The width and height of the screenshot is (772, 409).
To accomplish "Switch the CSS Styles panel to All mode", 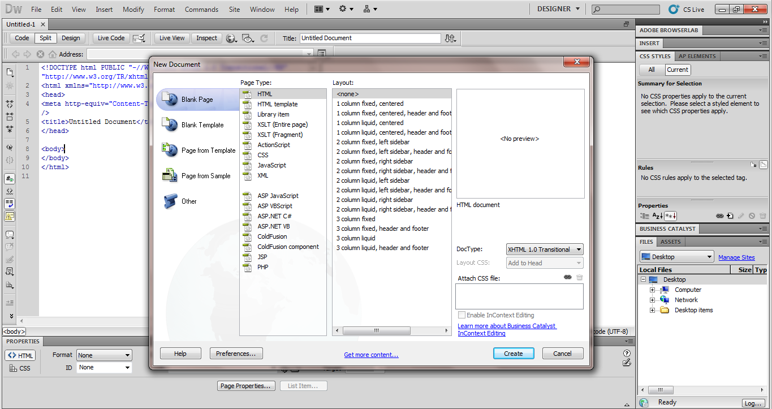I will pyautogui.click(x=652, y=70).
